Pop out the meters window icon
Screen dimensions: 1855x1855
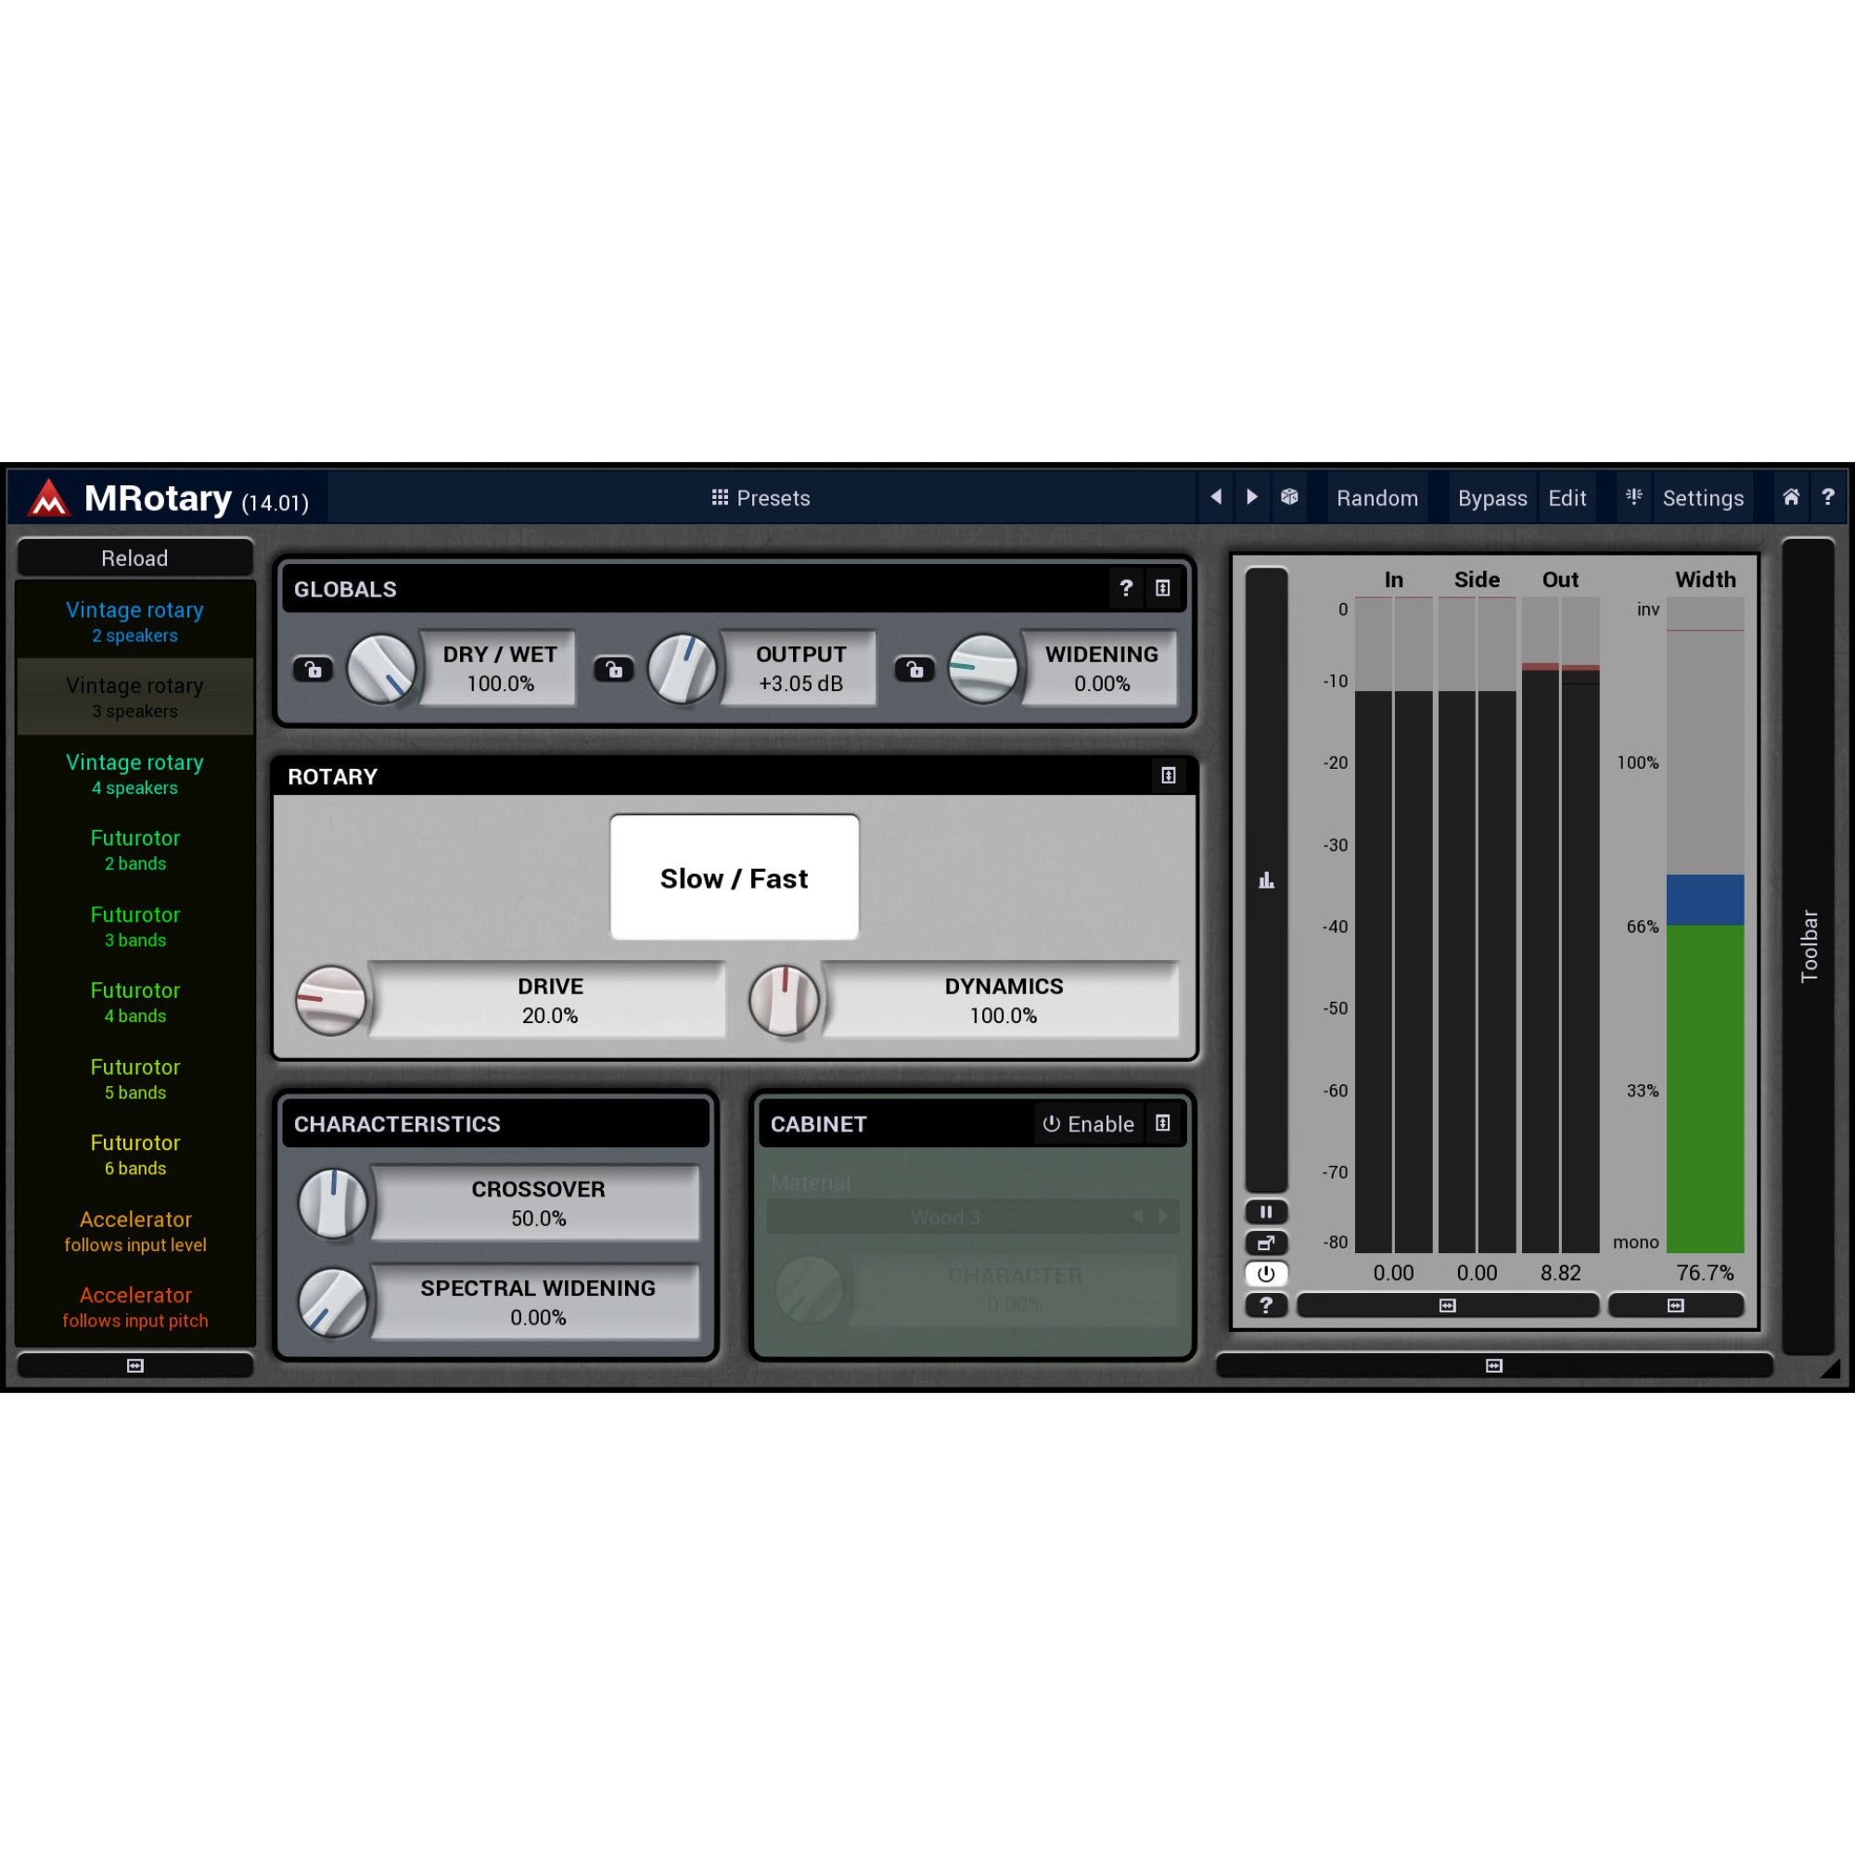tap(1265, 1243)
